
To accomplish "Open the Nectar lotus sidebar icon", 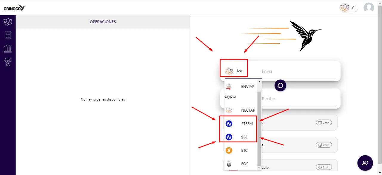I will (8, 22).
